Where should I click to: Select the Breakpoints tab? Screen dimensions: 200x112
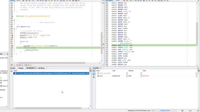click(x=31, y=68)
